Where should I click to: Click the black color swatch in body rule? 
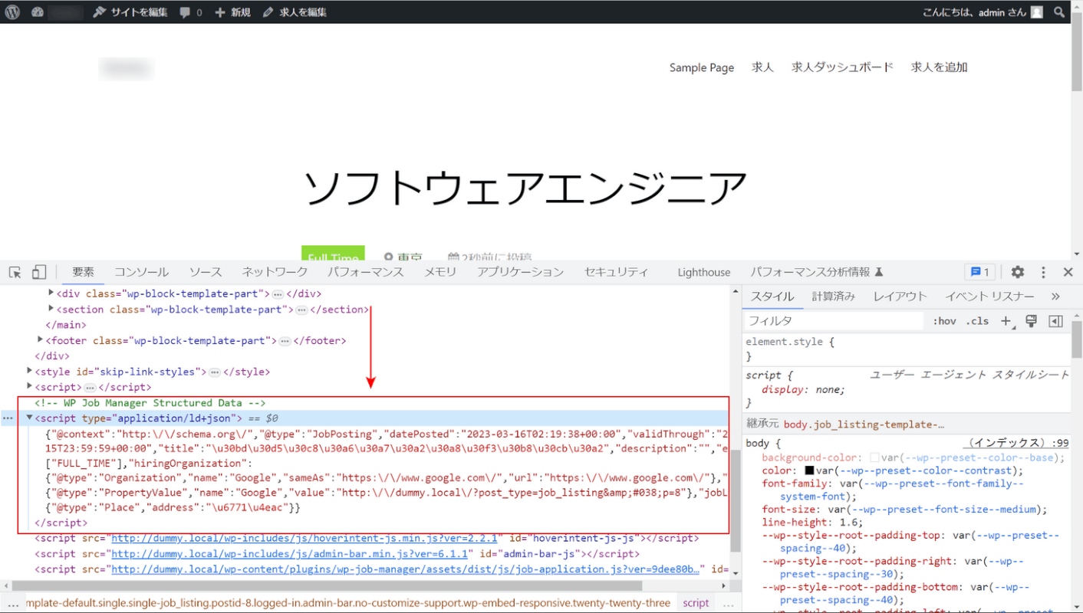pyautogui.click(x=809, y=470)
